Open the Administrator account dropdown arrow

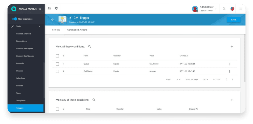pyautogui.click(x=215, y=9)
